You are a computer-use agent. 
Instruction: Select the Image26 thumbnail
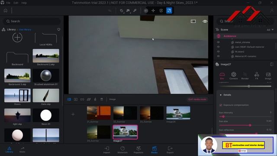178,113
